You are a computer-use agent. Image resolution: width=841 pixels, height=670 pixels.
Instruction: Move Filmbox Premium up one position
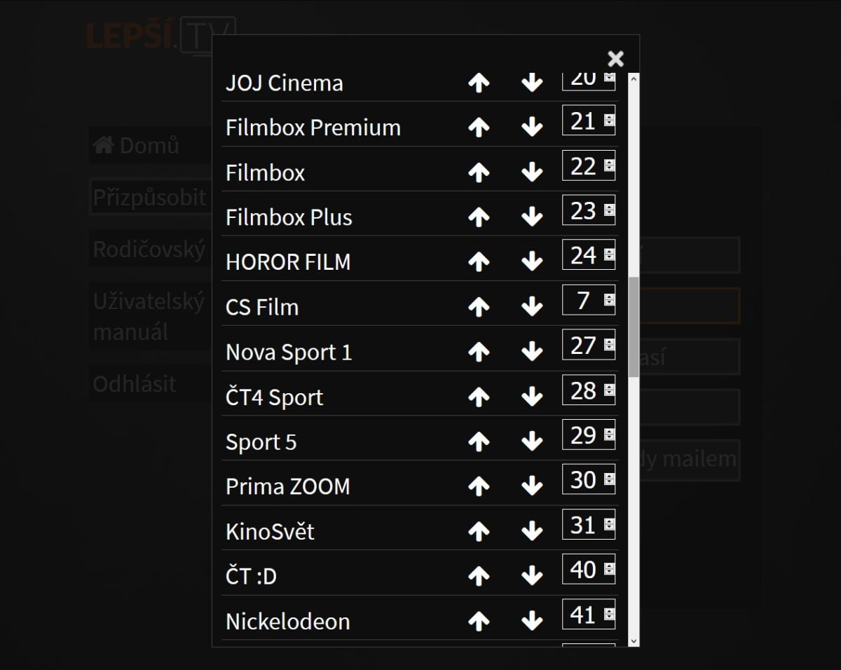479,127
